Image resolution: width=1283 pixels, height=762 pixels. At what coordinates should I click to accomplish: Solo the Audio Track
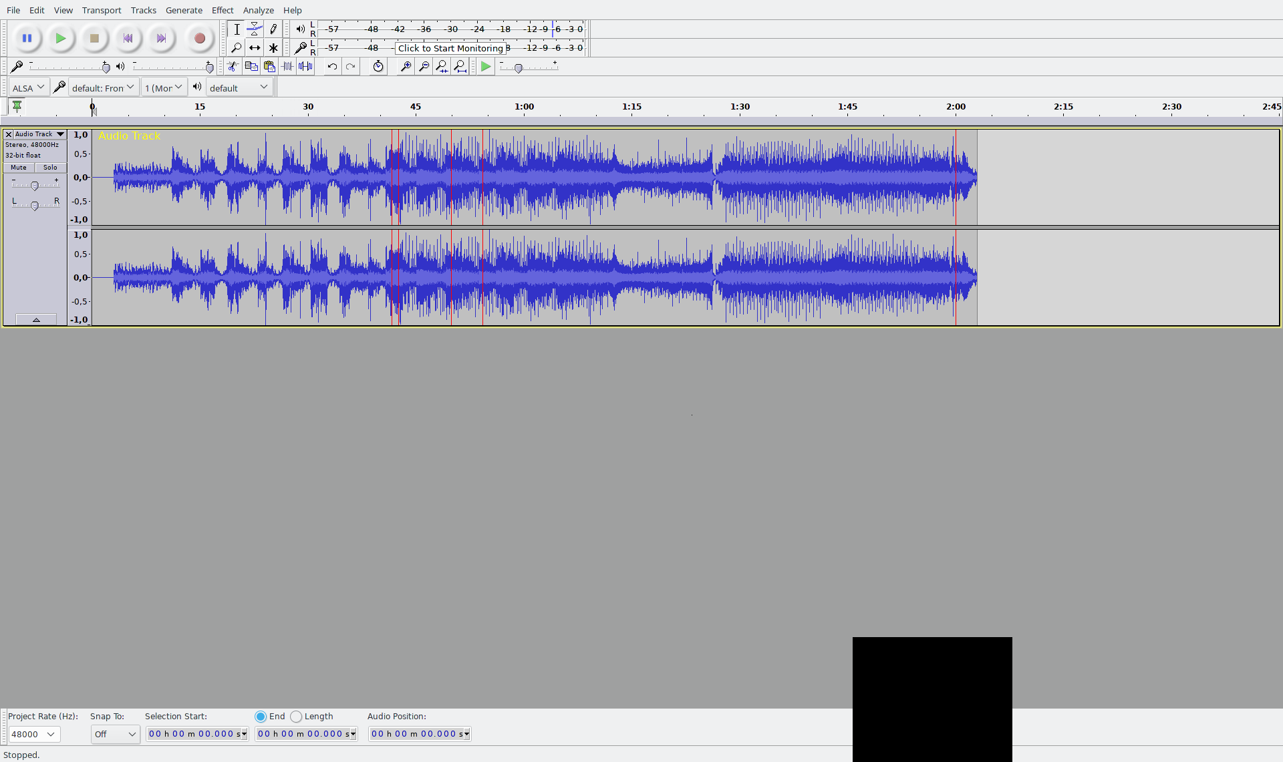coord(50,168)
